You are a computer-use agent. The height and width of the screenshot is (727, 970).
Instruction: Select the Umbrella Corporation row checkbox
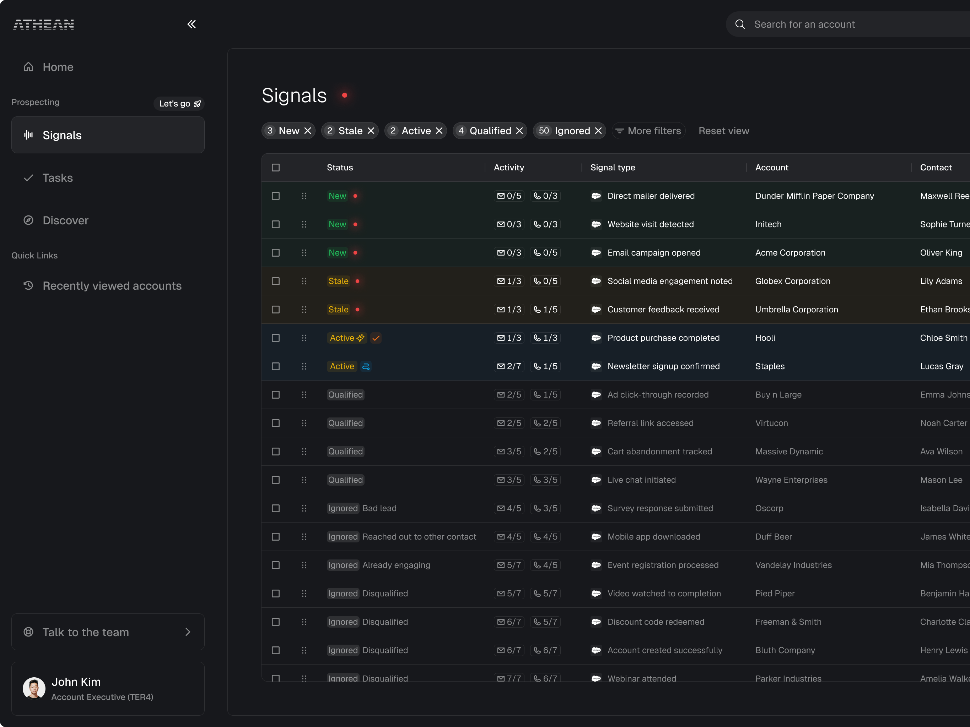(x=275, y=310)
